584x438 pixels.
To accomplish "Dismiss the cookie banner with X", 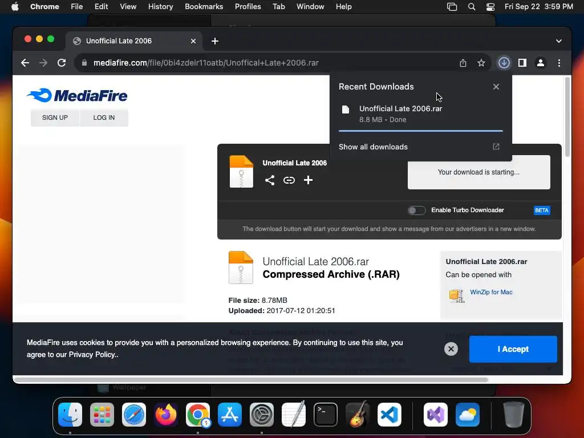I will coord(451,349).
